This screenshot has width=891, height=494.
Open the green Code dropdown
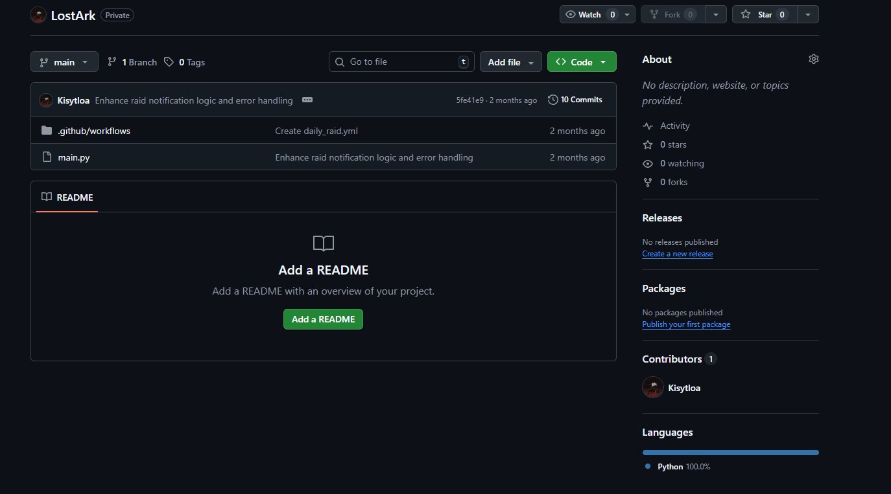coord(582,62)
